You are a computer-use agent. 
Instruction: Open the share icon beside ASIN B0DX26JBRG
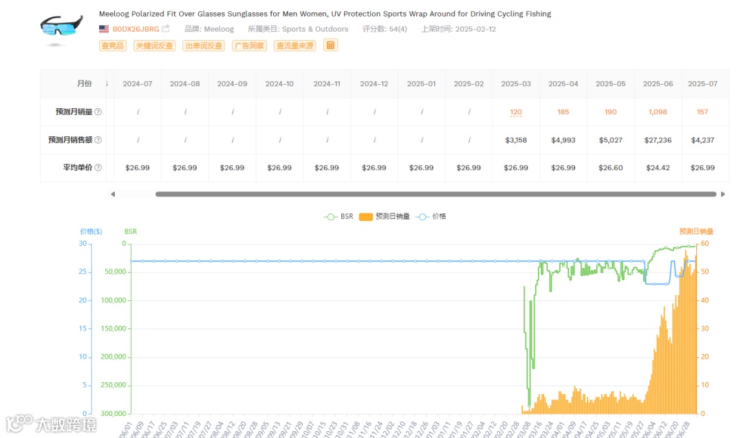[165, 28]
